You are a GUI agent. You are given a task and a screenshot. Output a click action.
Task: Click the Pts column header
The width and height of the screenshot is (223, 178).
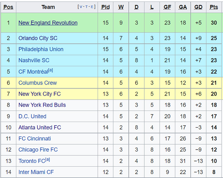tap(214, 7)
